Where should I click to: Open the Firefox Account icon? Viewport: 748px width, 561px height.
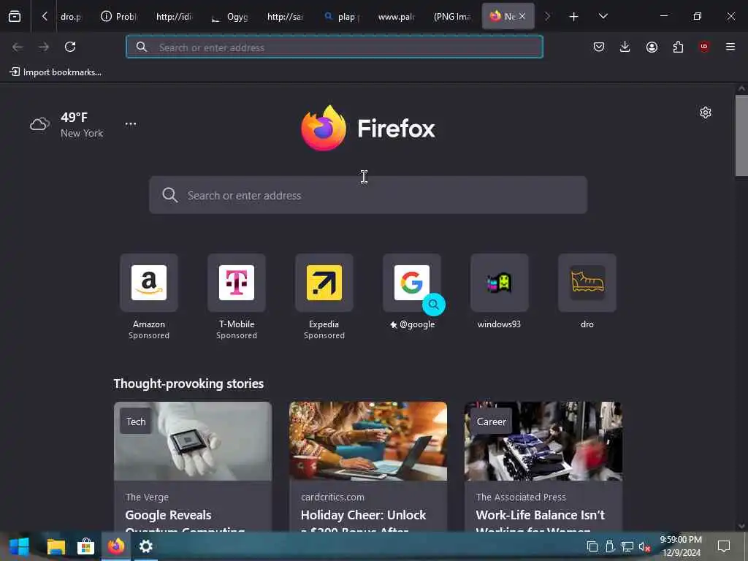[x=652, y=47]
